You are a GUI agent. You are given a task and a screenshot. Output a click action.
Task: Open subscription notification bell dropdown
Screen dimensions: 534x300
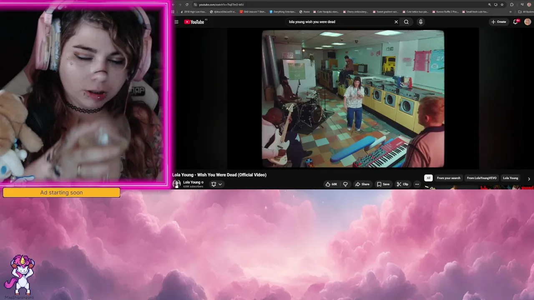tap(217, 184)
